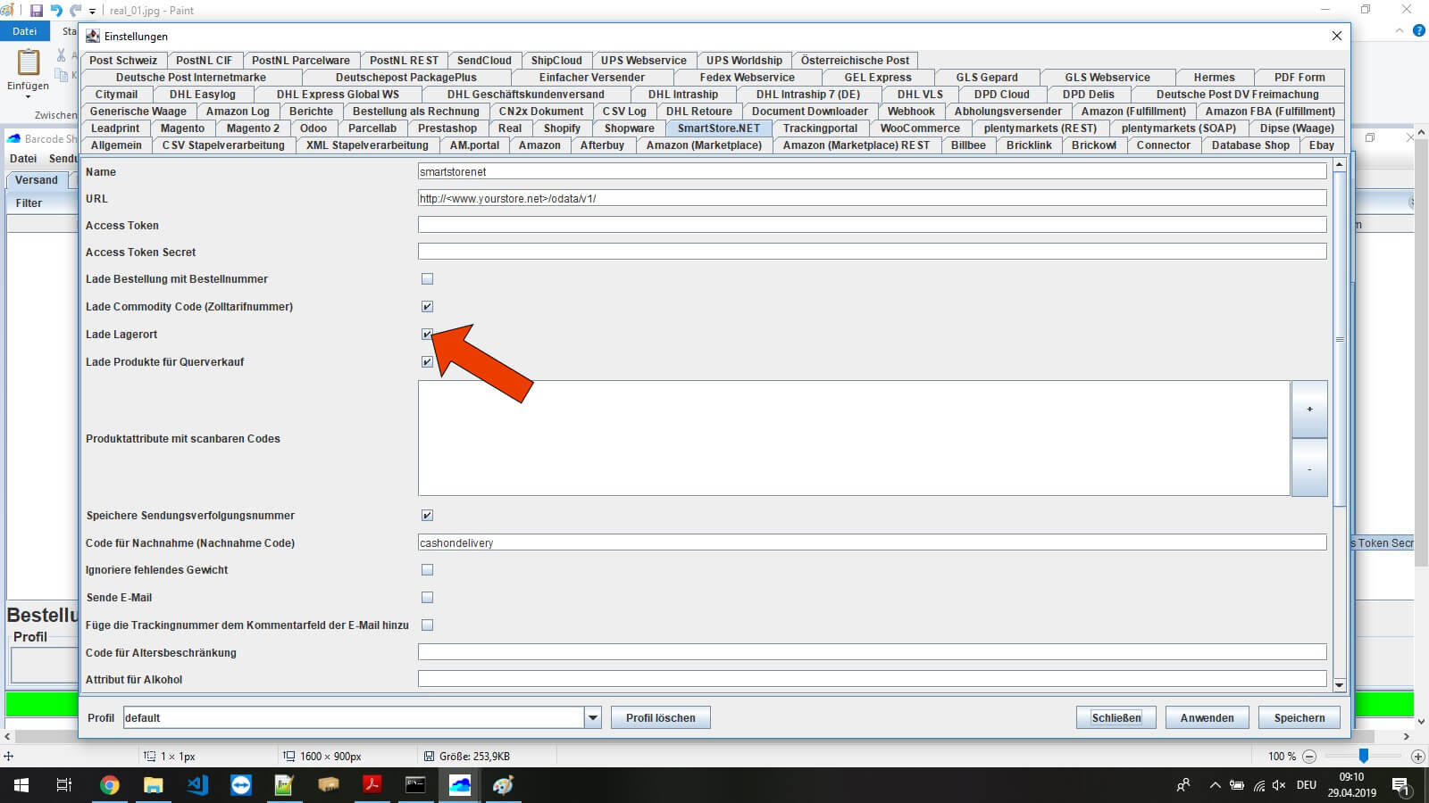This screenshot has height=803, width=1429.
Task: Select the Versand tab in Barcode Shipping window
Action: [x=37, y=180]
